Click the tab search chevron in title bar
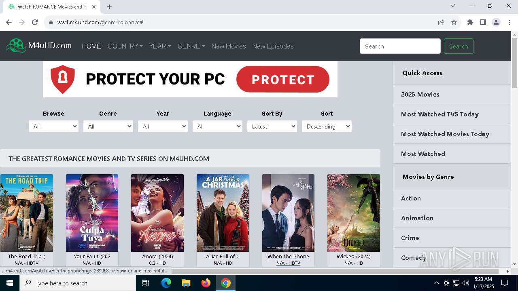 click(x=453, y=6)
